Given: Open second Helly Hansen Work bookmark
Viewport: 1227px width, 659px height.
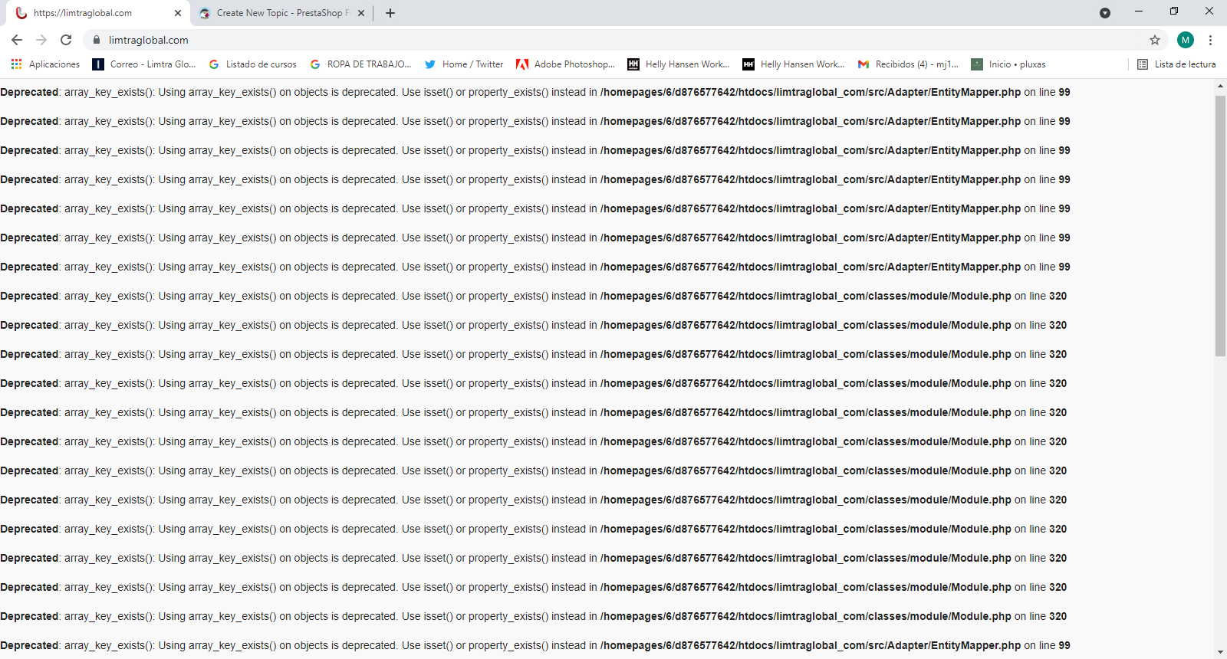Looking at the screenshot, I should tap(794, 64).
